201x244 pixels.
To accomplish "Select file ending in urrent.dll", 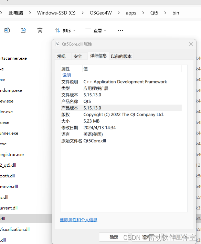I will 9,208.
